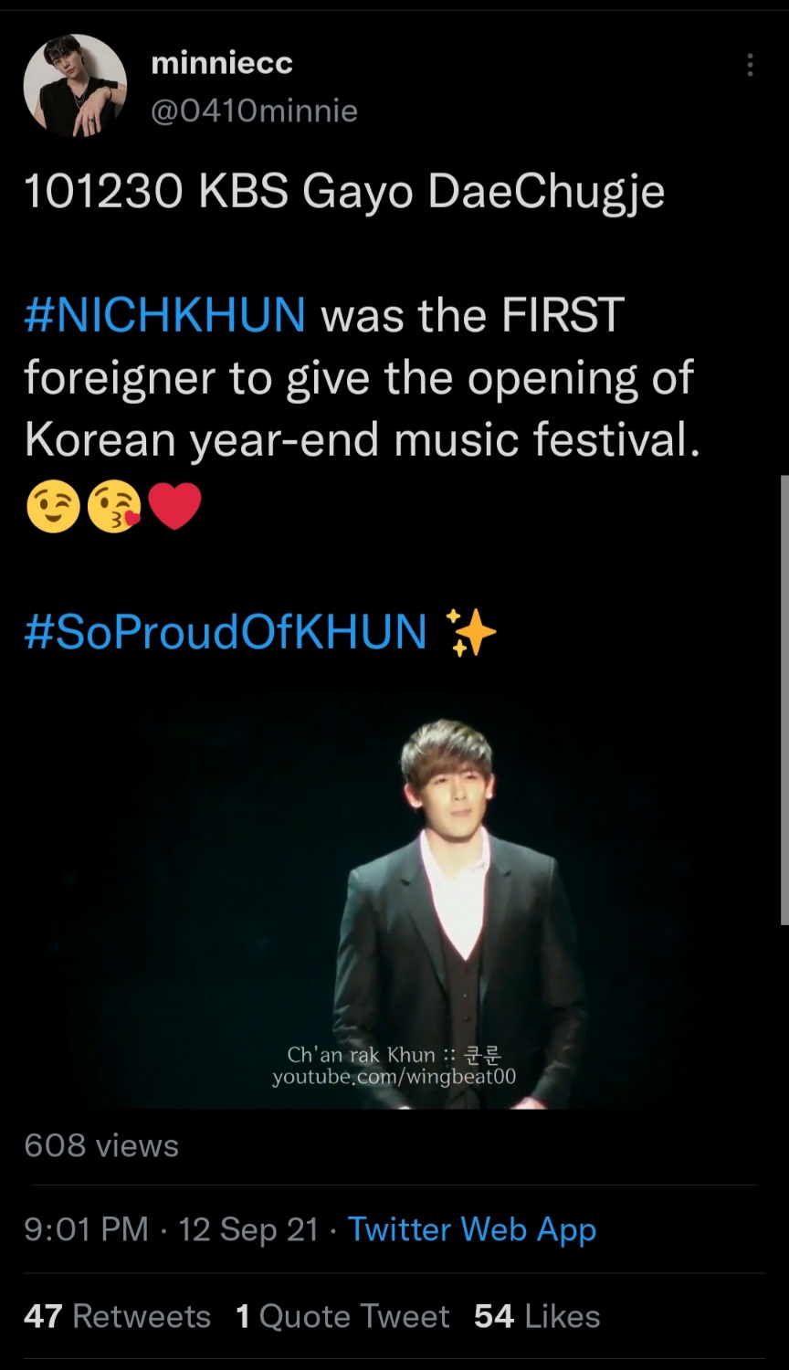Screen dimensions: 789x1370
Task: View the 47 Retweets list
Action: point(117,1316)
